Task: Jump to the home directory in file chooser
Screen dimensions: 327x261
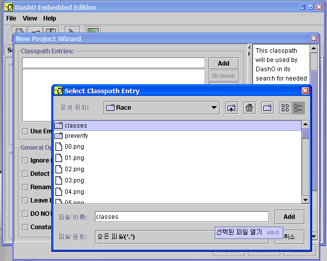Action: (x=249, y=108)
